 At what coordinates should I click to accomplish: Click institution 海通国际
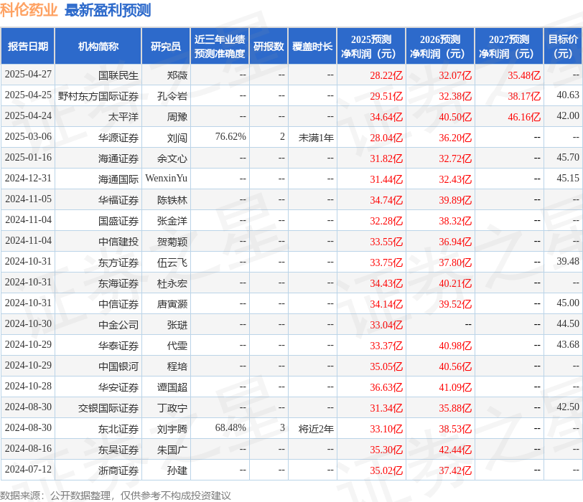tap(118, 179)
